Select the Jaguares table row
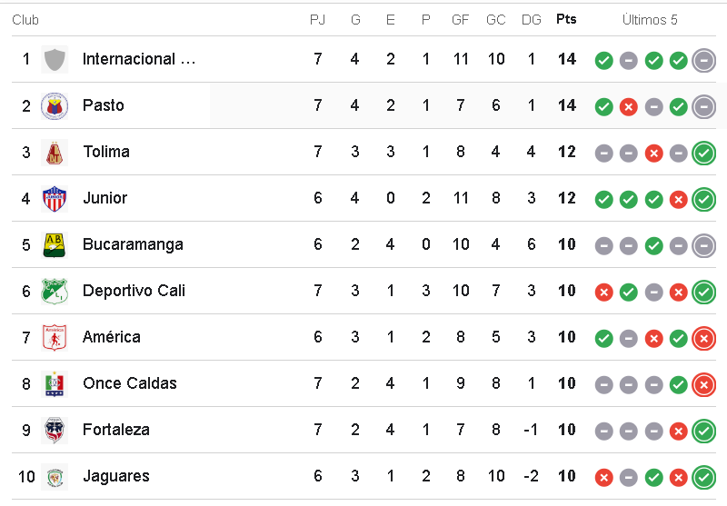The height and width of the screenshot is (506, 727). pos(363,477)
